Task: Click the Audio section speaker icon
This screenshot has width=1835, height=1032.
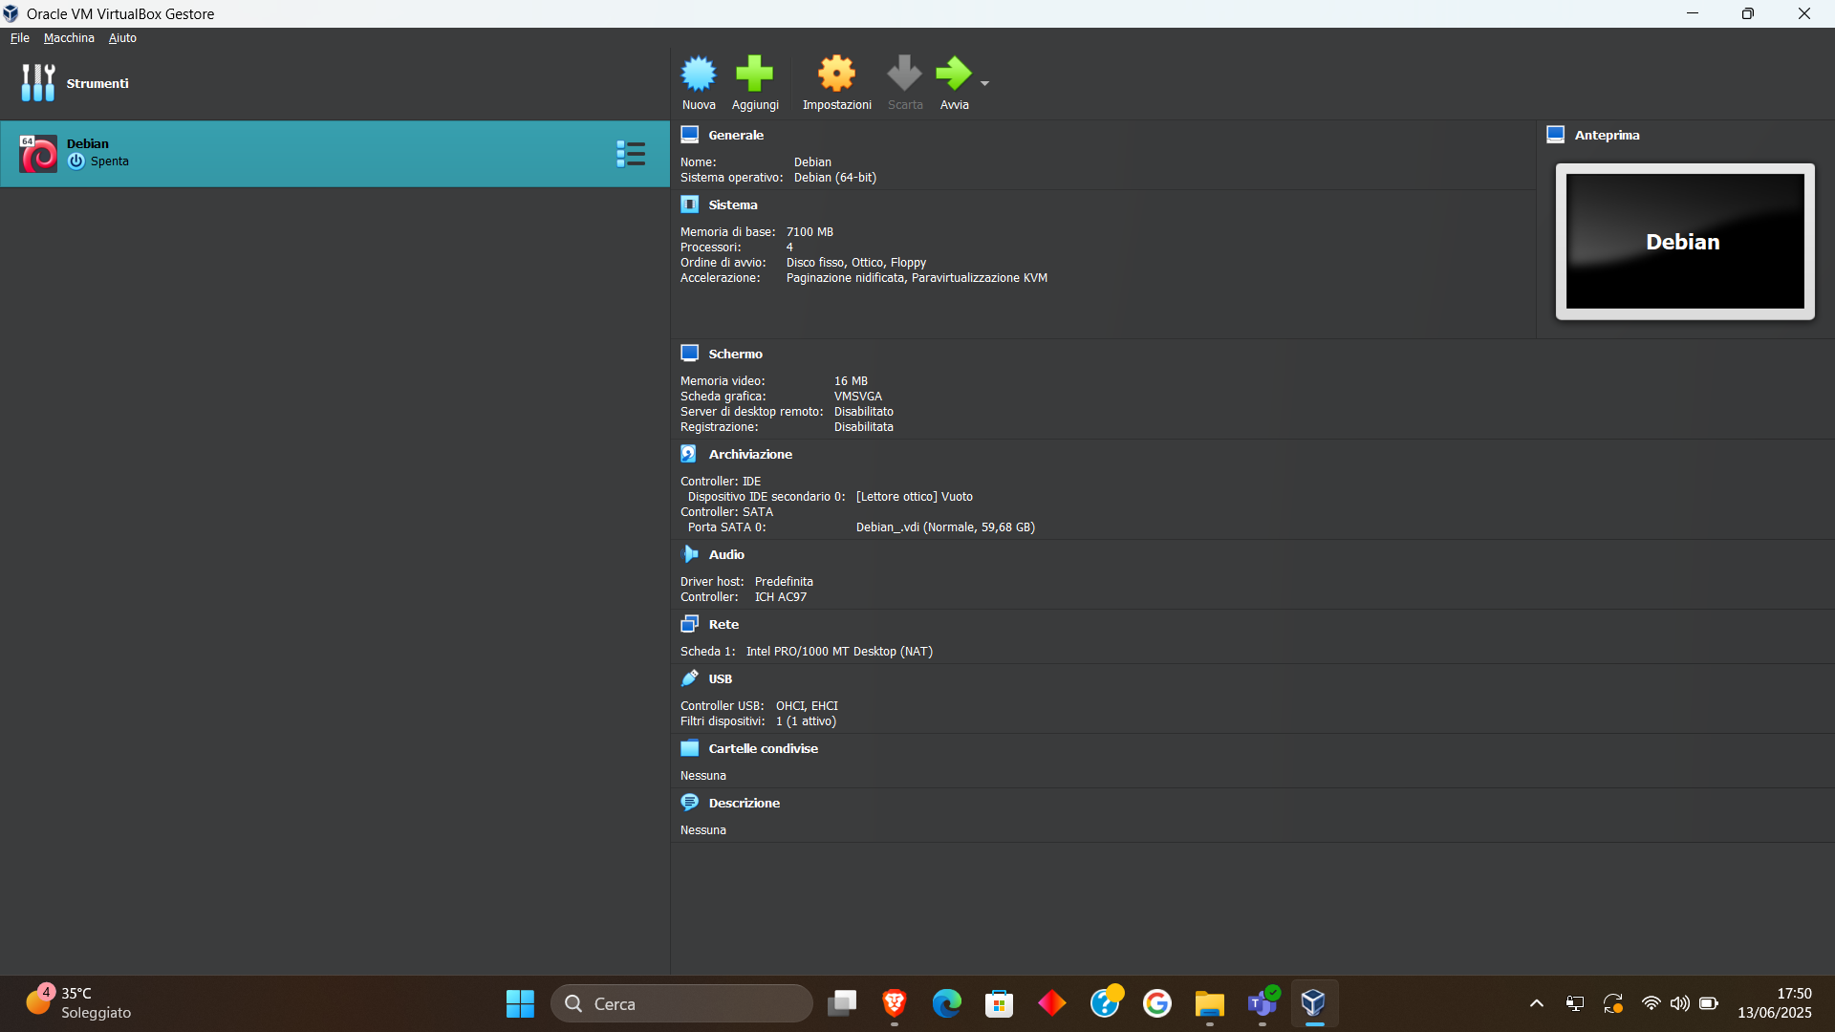Action: [689, 554]
